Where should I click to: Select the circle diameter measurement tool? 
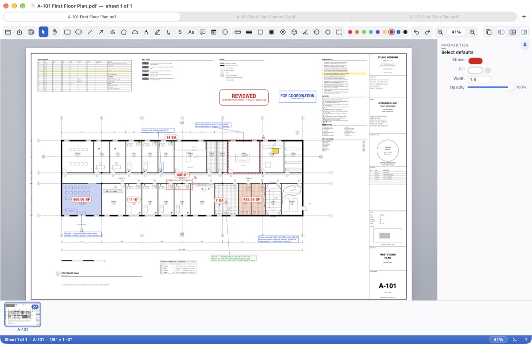click(317, 32)
